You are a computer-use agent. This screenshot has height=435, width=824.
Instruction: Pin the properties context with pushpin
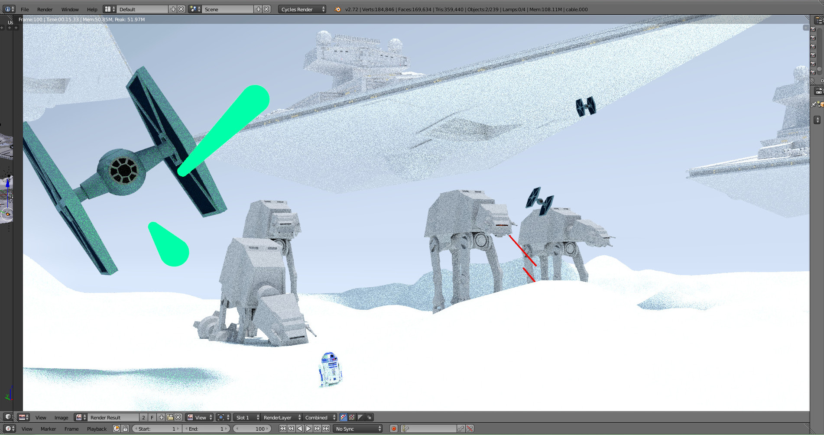814,104
